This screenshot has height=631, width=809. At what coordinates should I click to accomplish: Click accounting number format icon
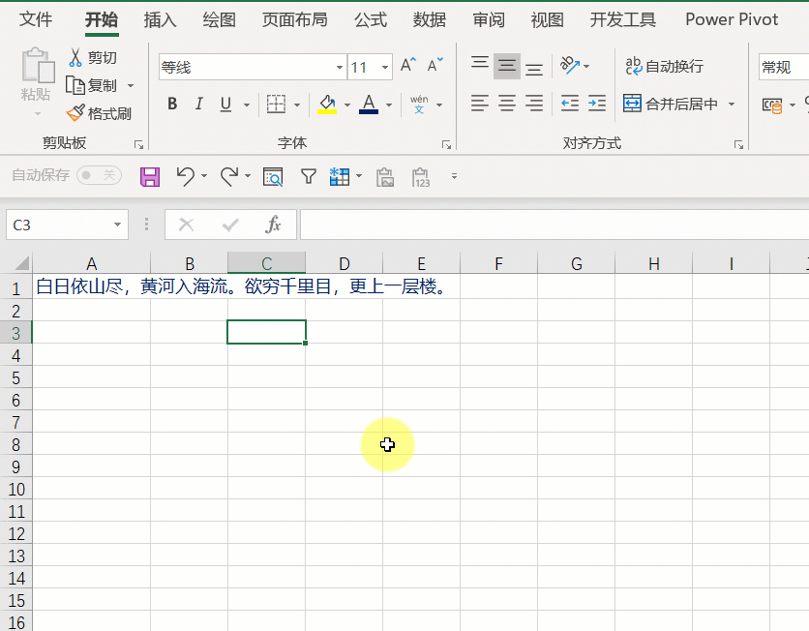pos(772,105)
